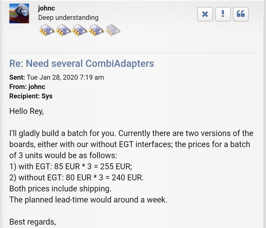Image resolution: width=266 pixels, height=228 pixels.
Task: Open johnc's avatar picture
Action: 19,13
